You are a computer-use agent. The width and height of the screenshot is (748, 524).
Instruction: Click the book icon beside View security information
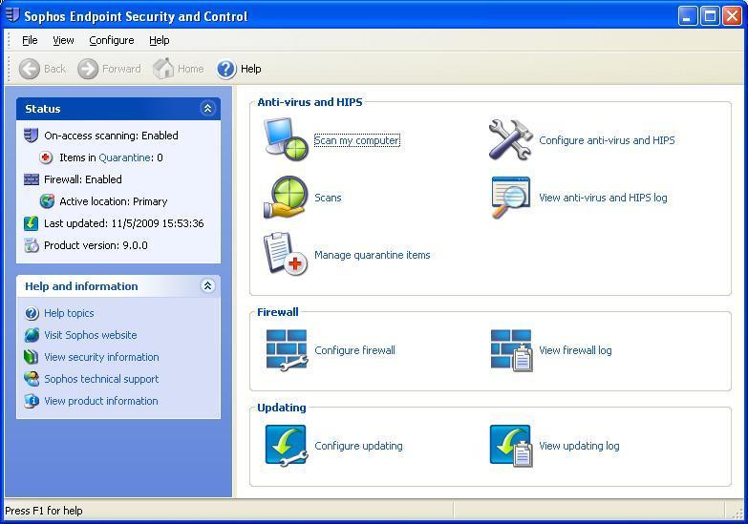pyautogui.click(x=31, y=357)
